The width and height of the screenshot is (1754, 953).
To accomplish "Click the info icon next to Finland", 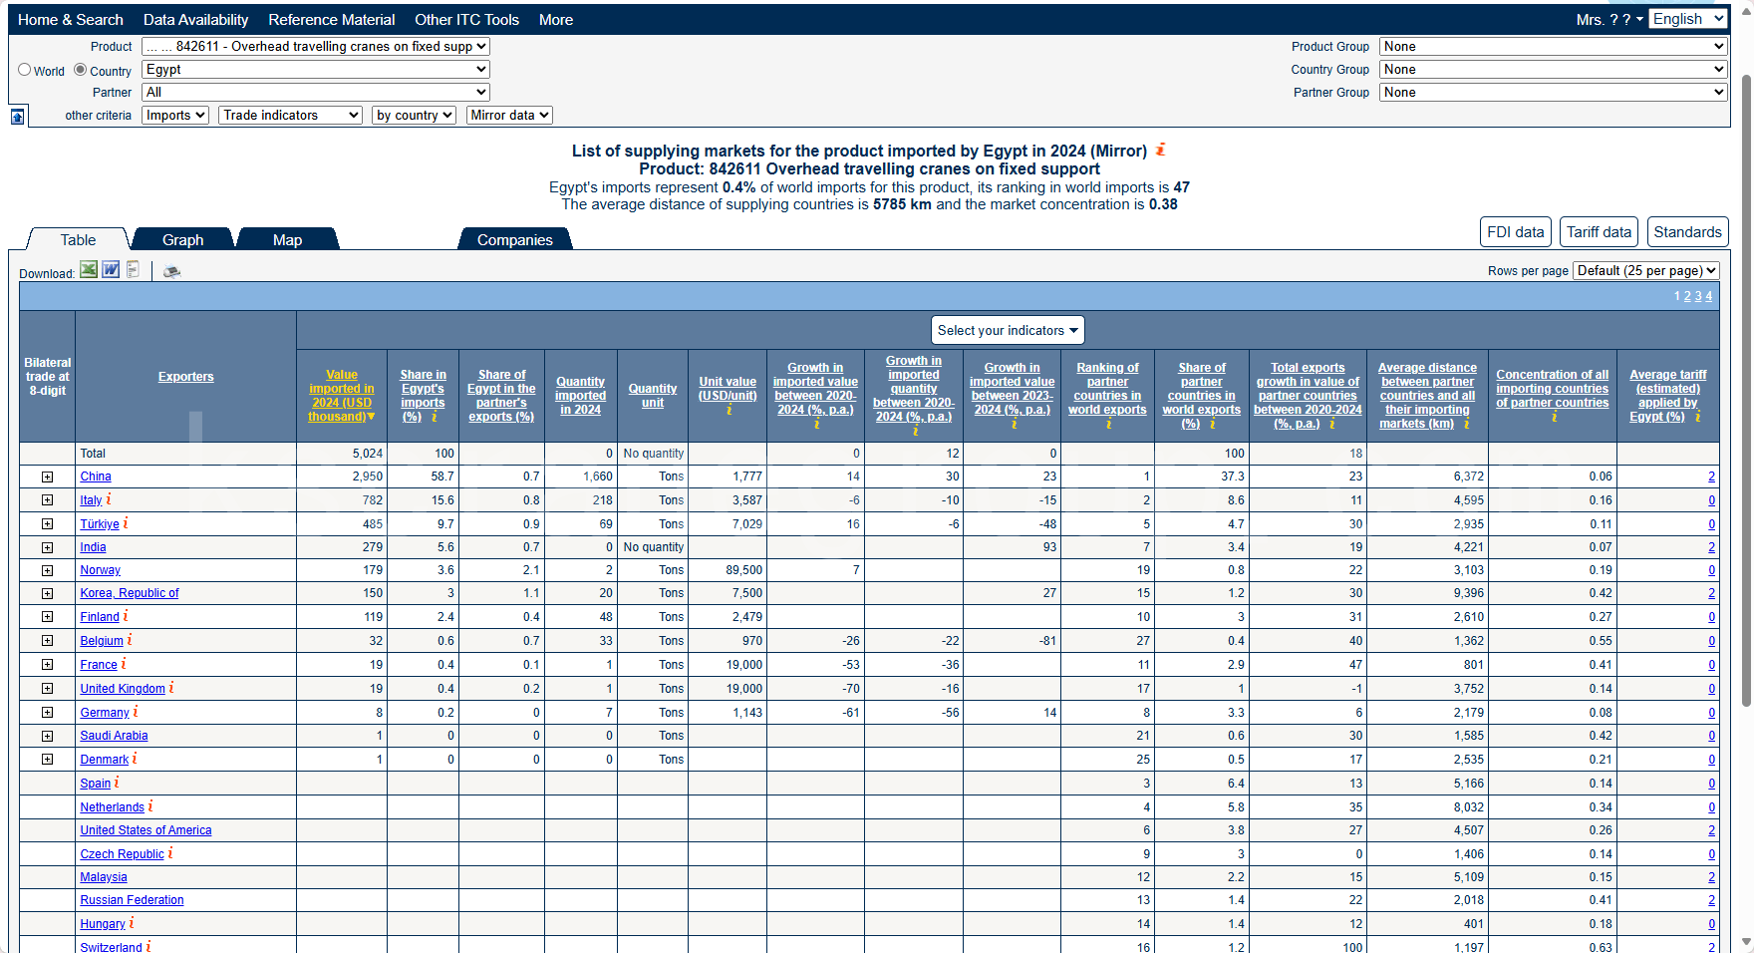I will [126, 616].
